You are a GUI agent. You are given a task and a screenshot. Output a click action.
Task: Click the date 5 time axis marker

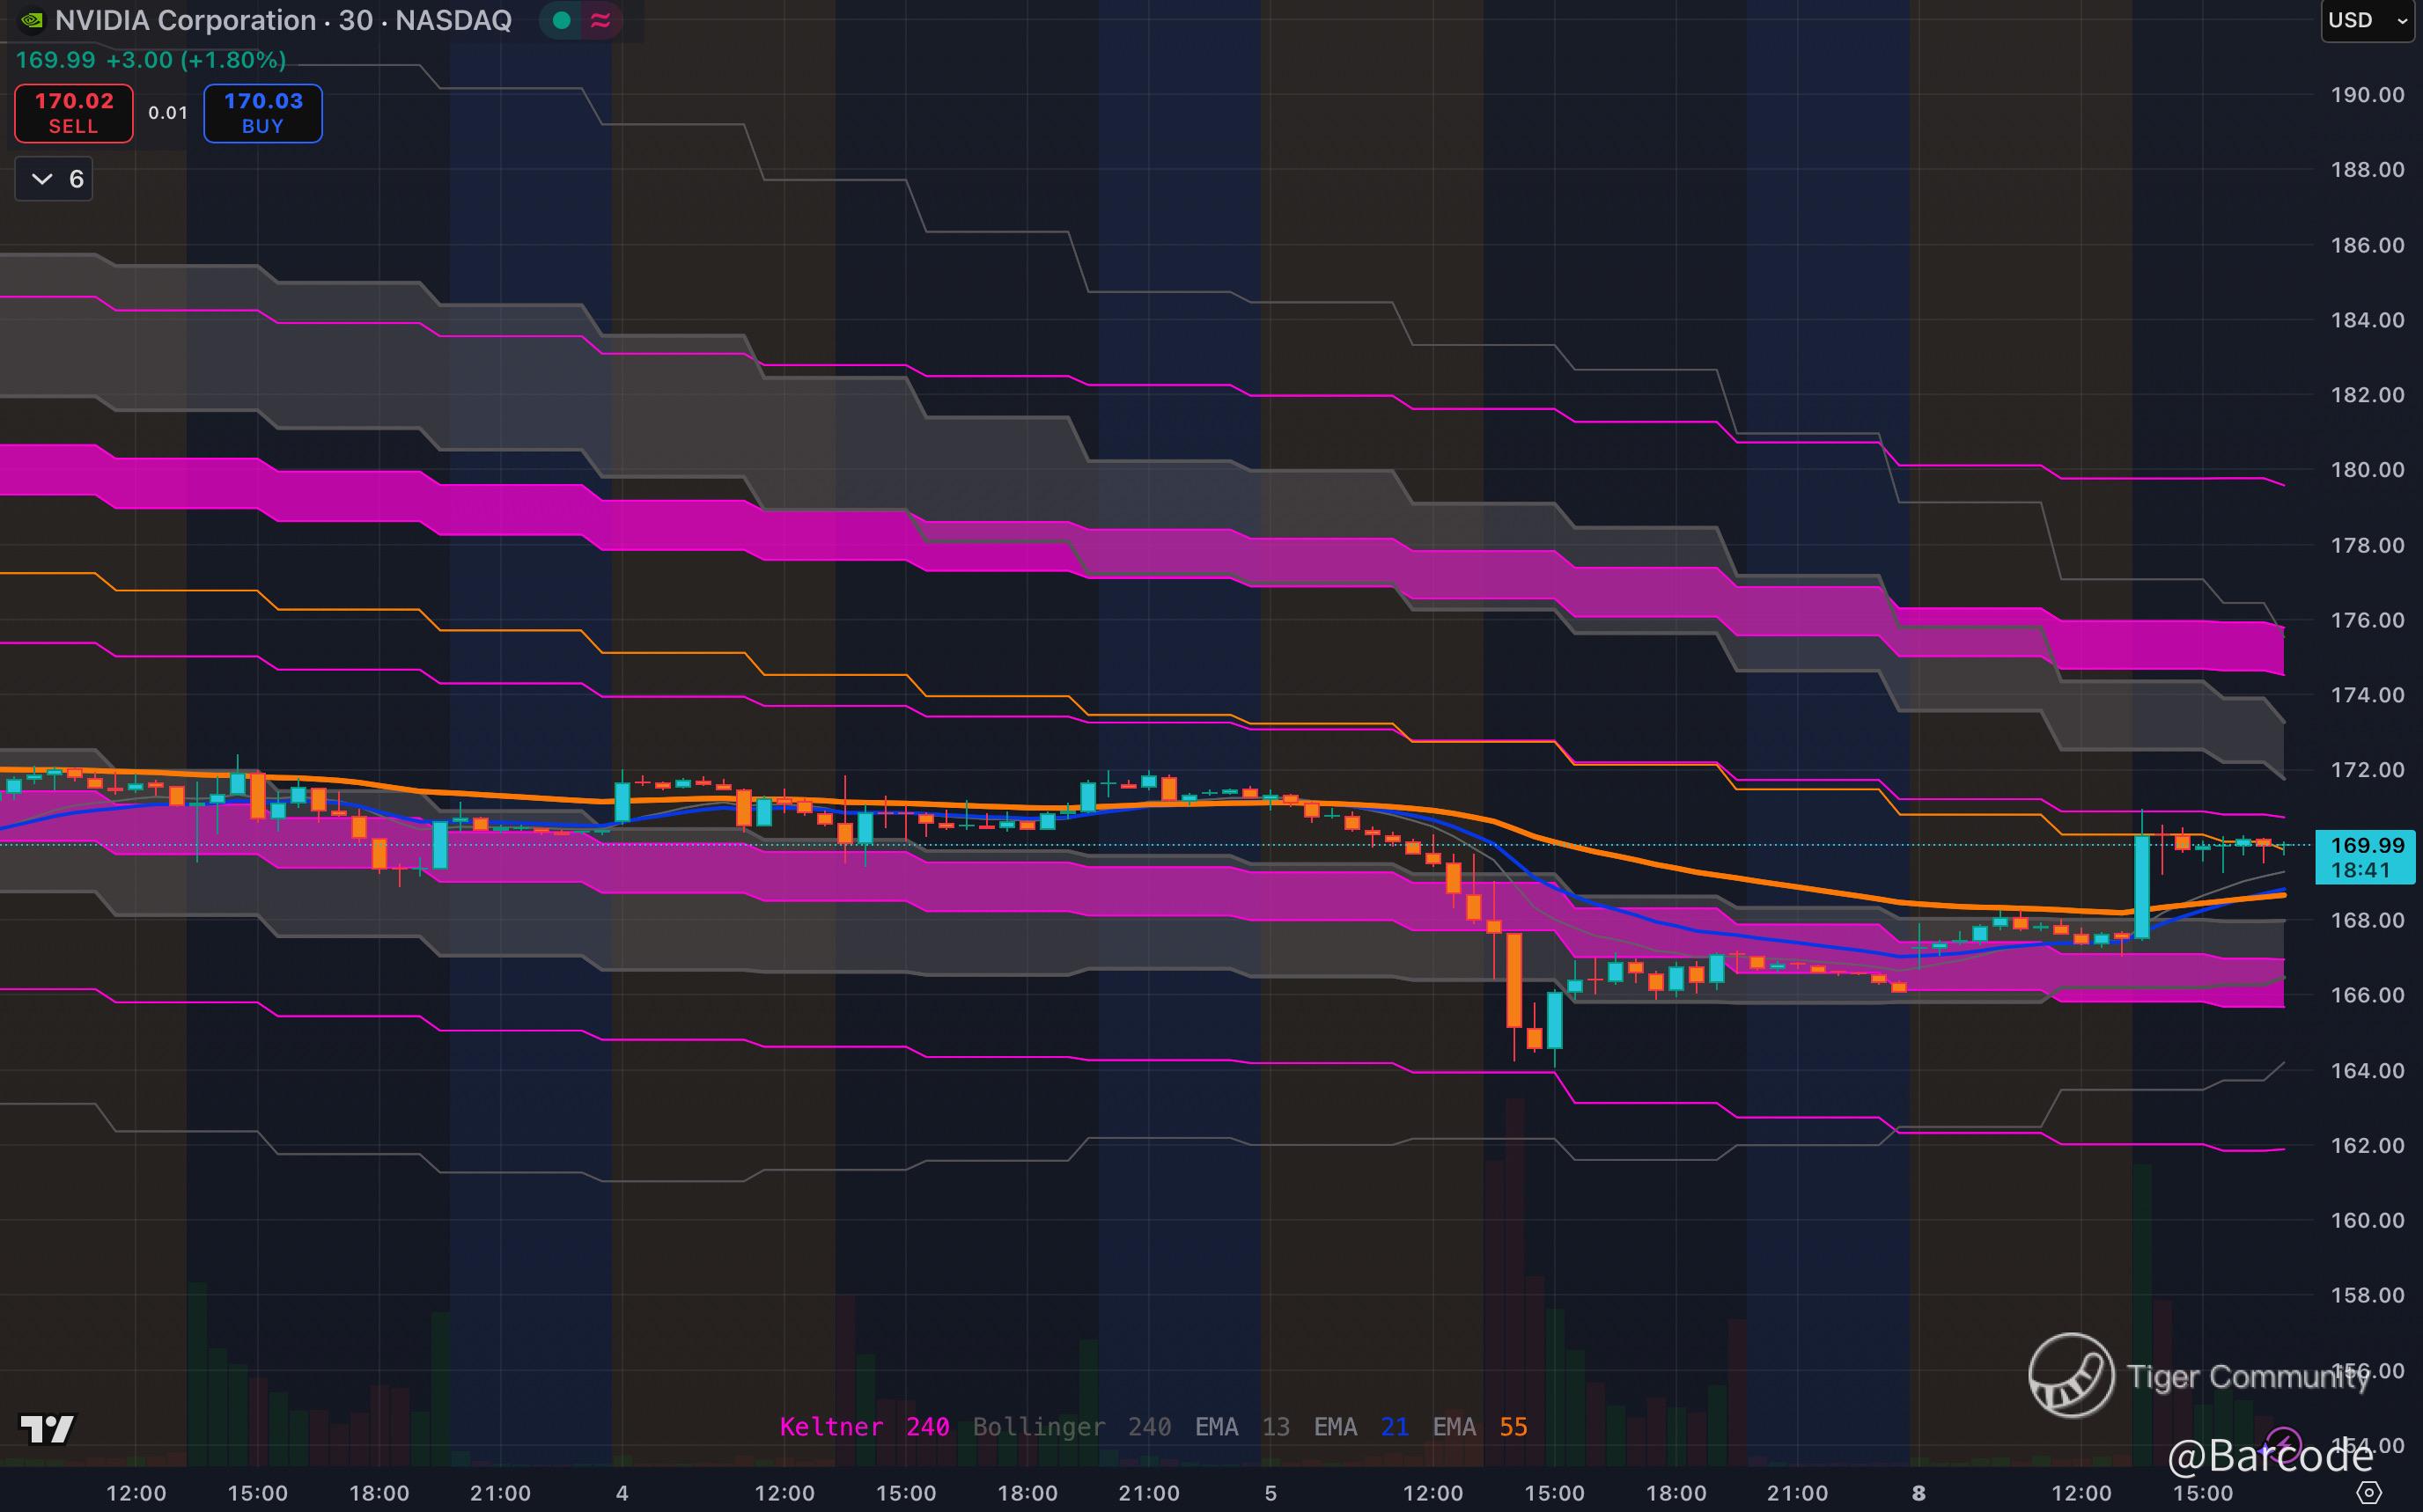click(1270, 1493)
